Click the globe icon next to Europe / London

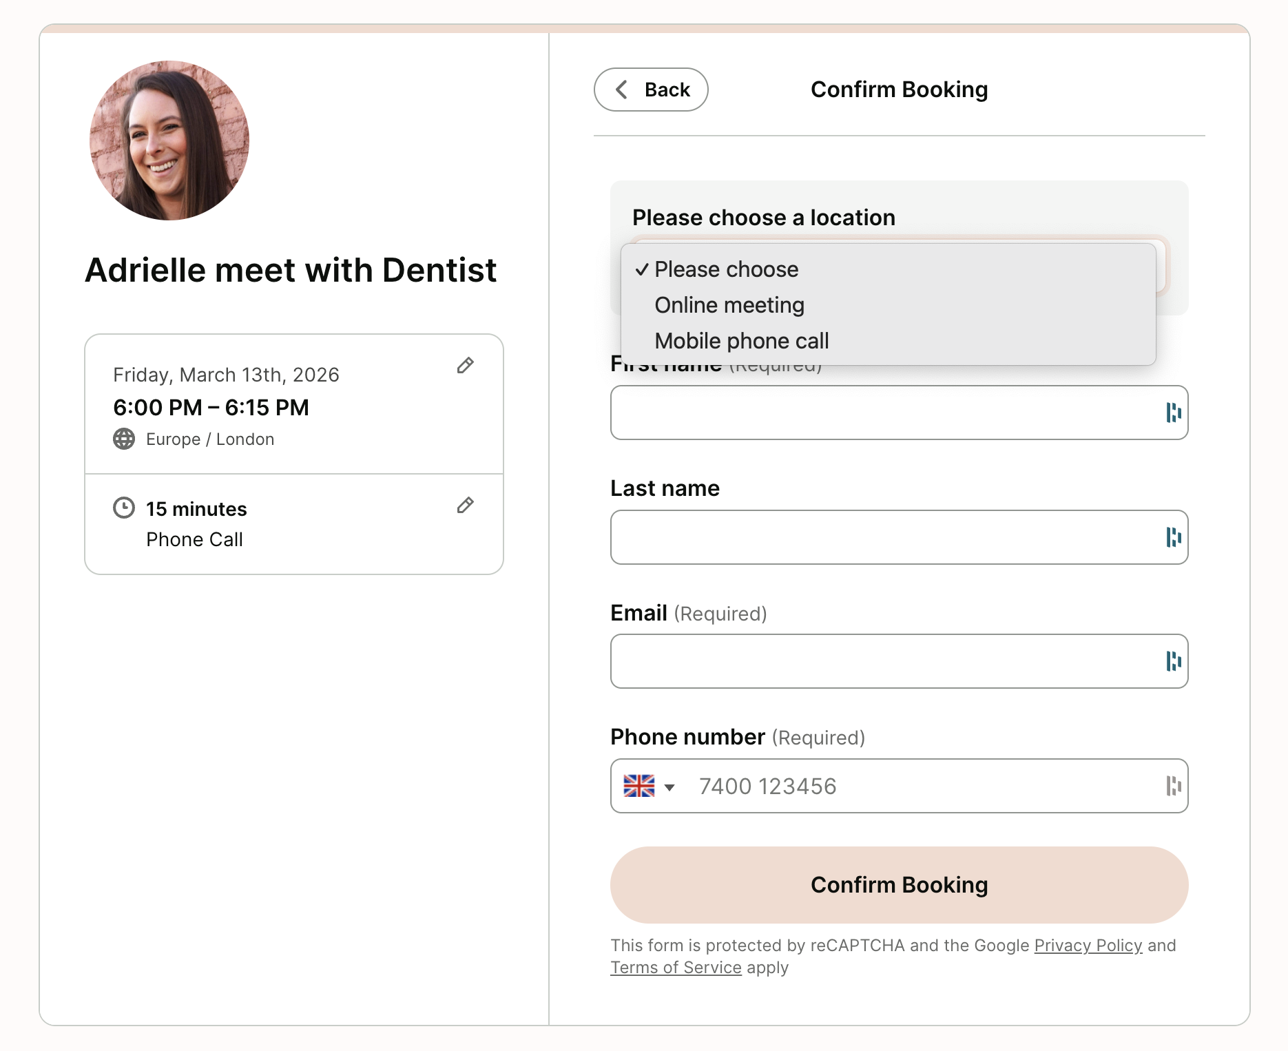124,439
